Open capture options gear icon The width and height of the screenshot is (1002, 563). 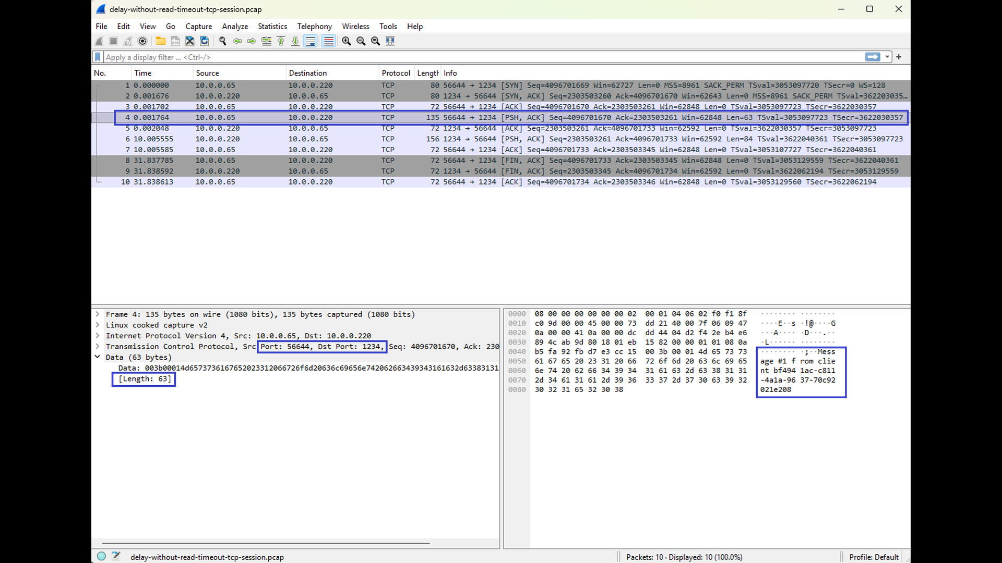click(x=142, y=41)
